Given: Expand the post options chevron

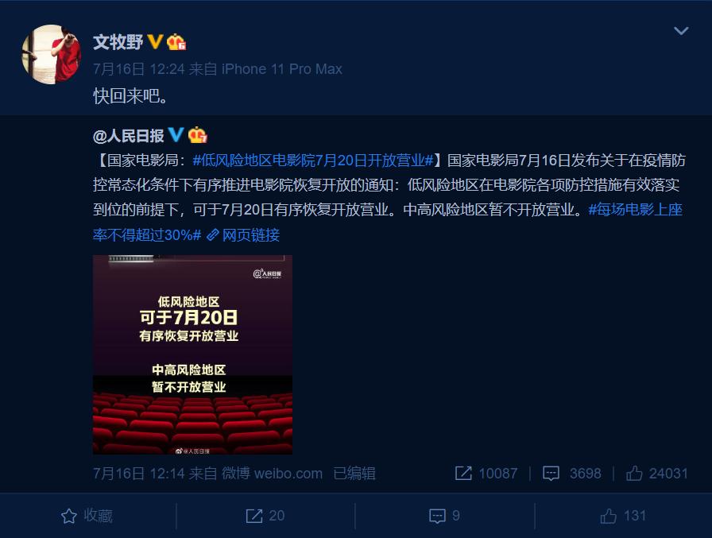Looking at the screenshot, I should pos(681,31).
